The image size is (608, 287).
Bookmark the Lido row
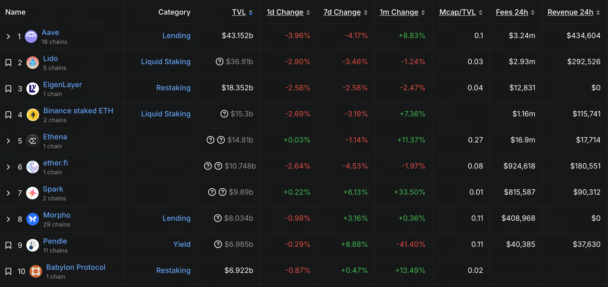tap(8, 63)
